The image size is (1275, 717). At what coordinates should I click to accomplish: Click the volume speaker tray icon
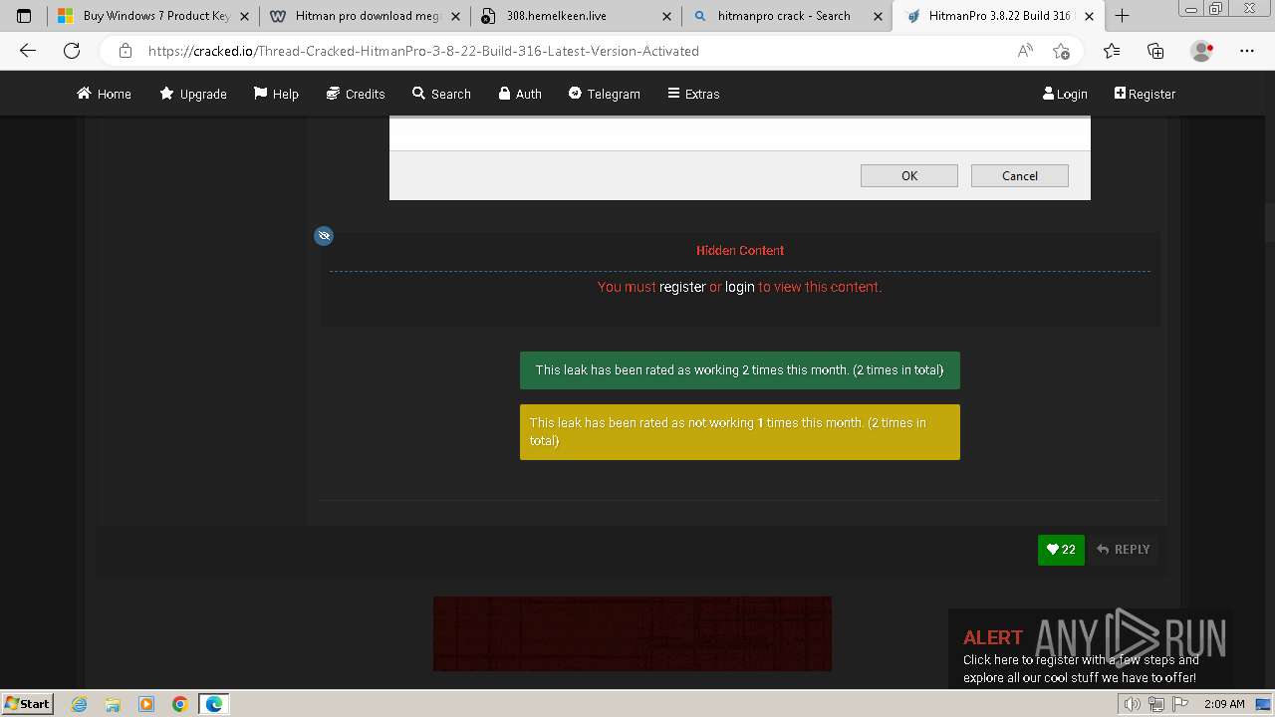(1133, 704)
